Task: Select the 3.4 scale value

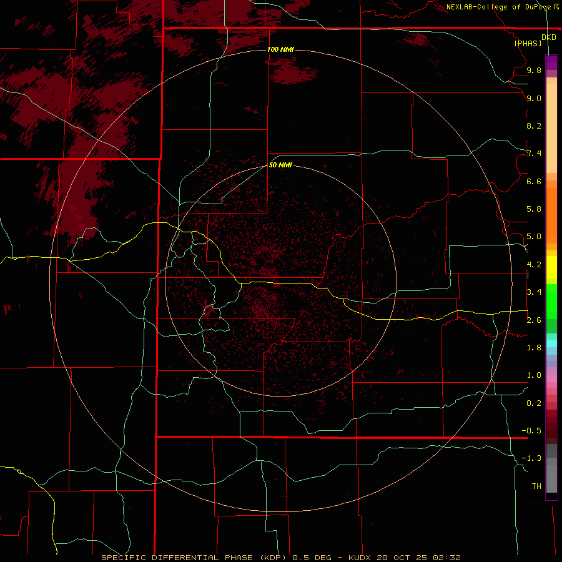Action: (x=534, y=292)
